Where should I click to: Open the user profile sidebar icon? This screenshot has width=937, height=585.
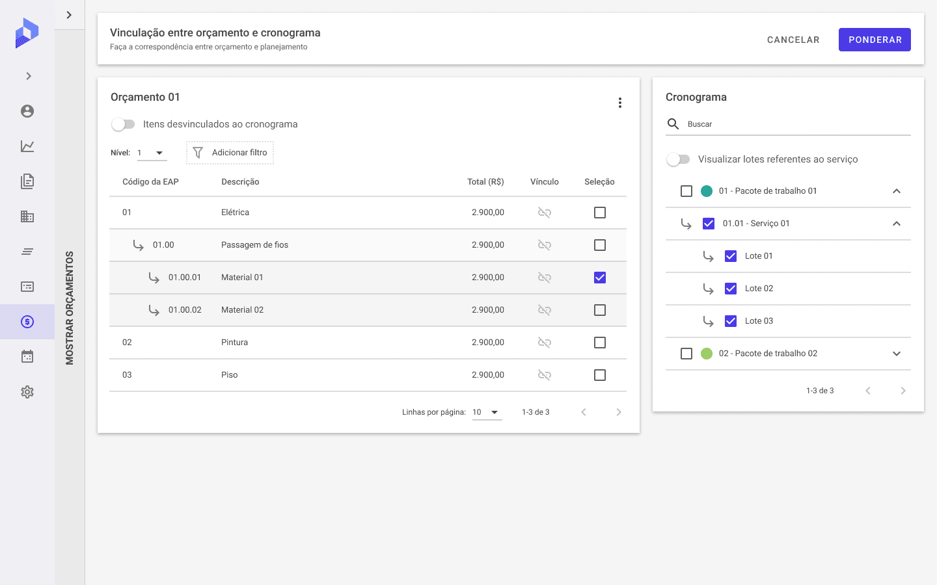27,111
